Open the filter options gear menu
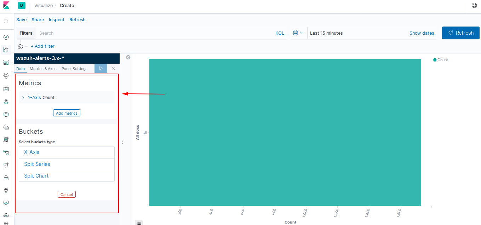Image resolution: width=481 pixels, height=225 pixels. pyautogui.click(x=20, y=46)
